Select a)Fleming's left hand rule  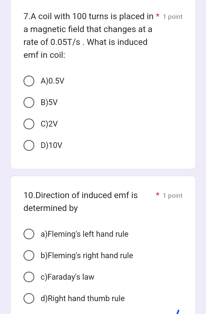point(29,234)
